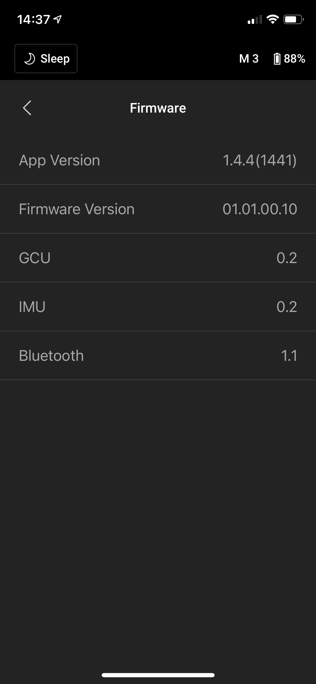
Task: Tap the IMU row label
Action: [x=32, y=307]
